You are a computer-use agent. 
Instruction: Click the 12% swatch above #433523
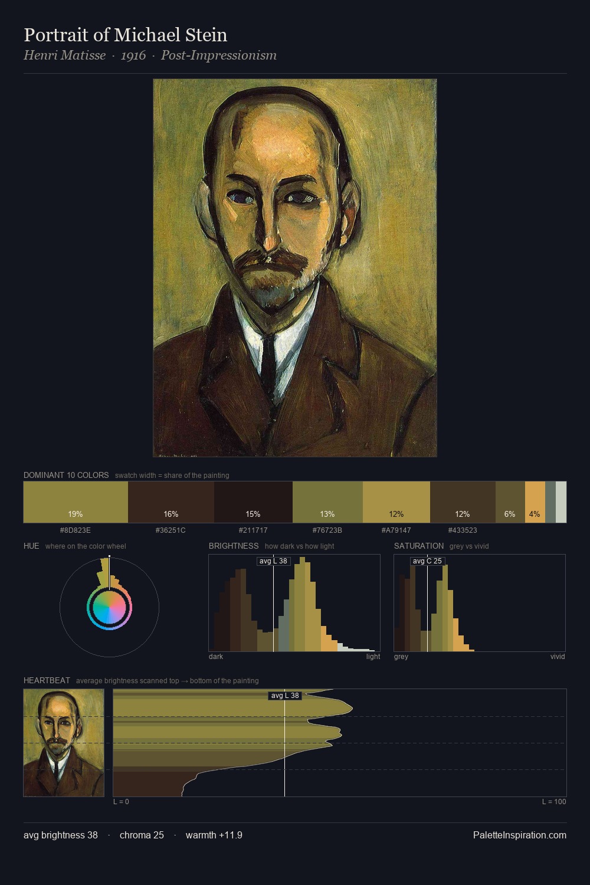(x=463, y=502)
